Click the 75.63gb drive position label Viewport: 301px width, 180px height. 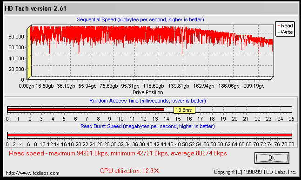(109, 86)
